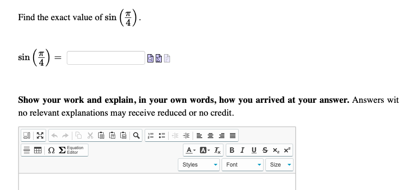Open the Equation Editor in the toolbar

coord(72,150)
